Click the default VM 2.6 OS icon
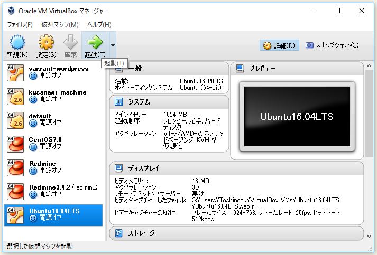 click(x=15, y=120)
